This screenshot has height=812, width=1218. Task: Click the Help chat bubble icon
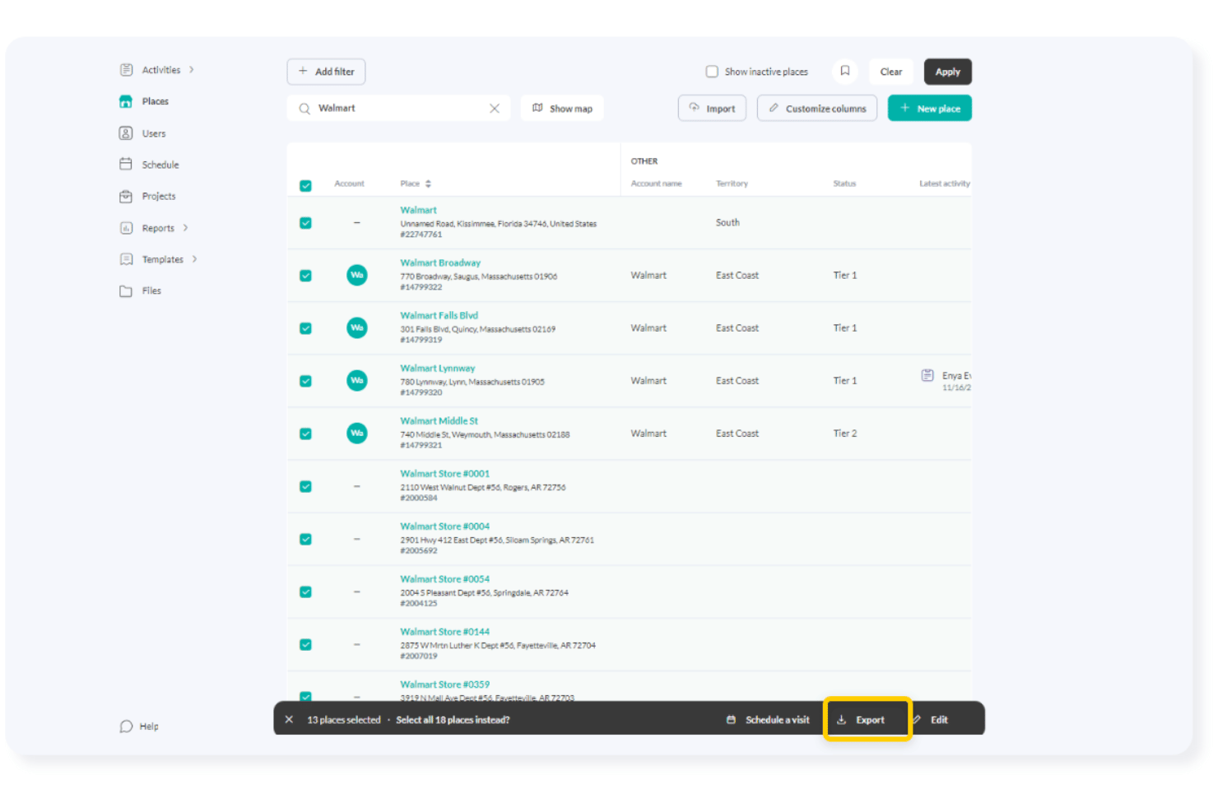tap(126, 726)
